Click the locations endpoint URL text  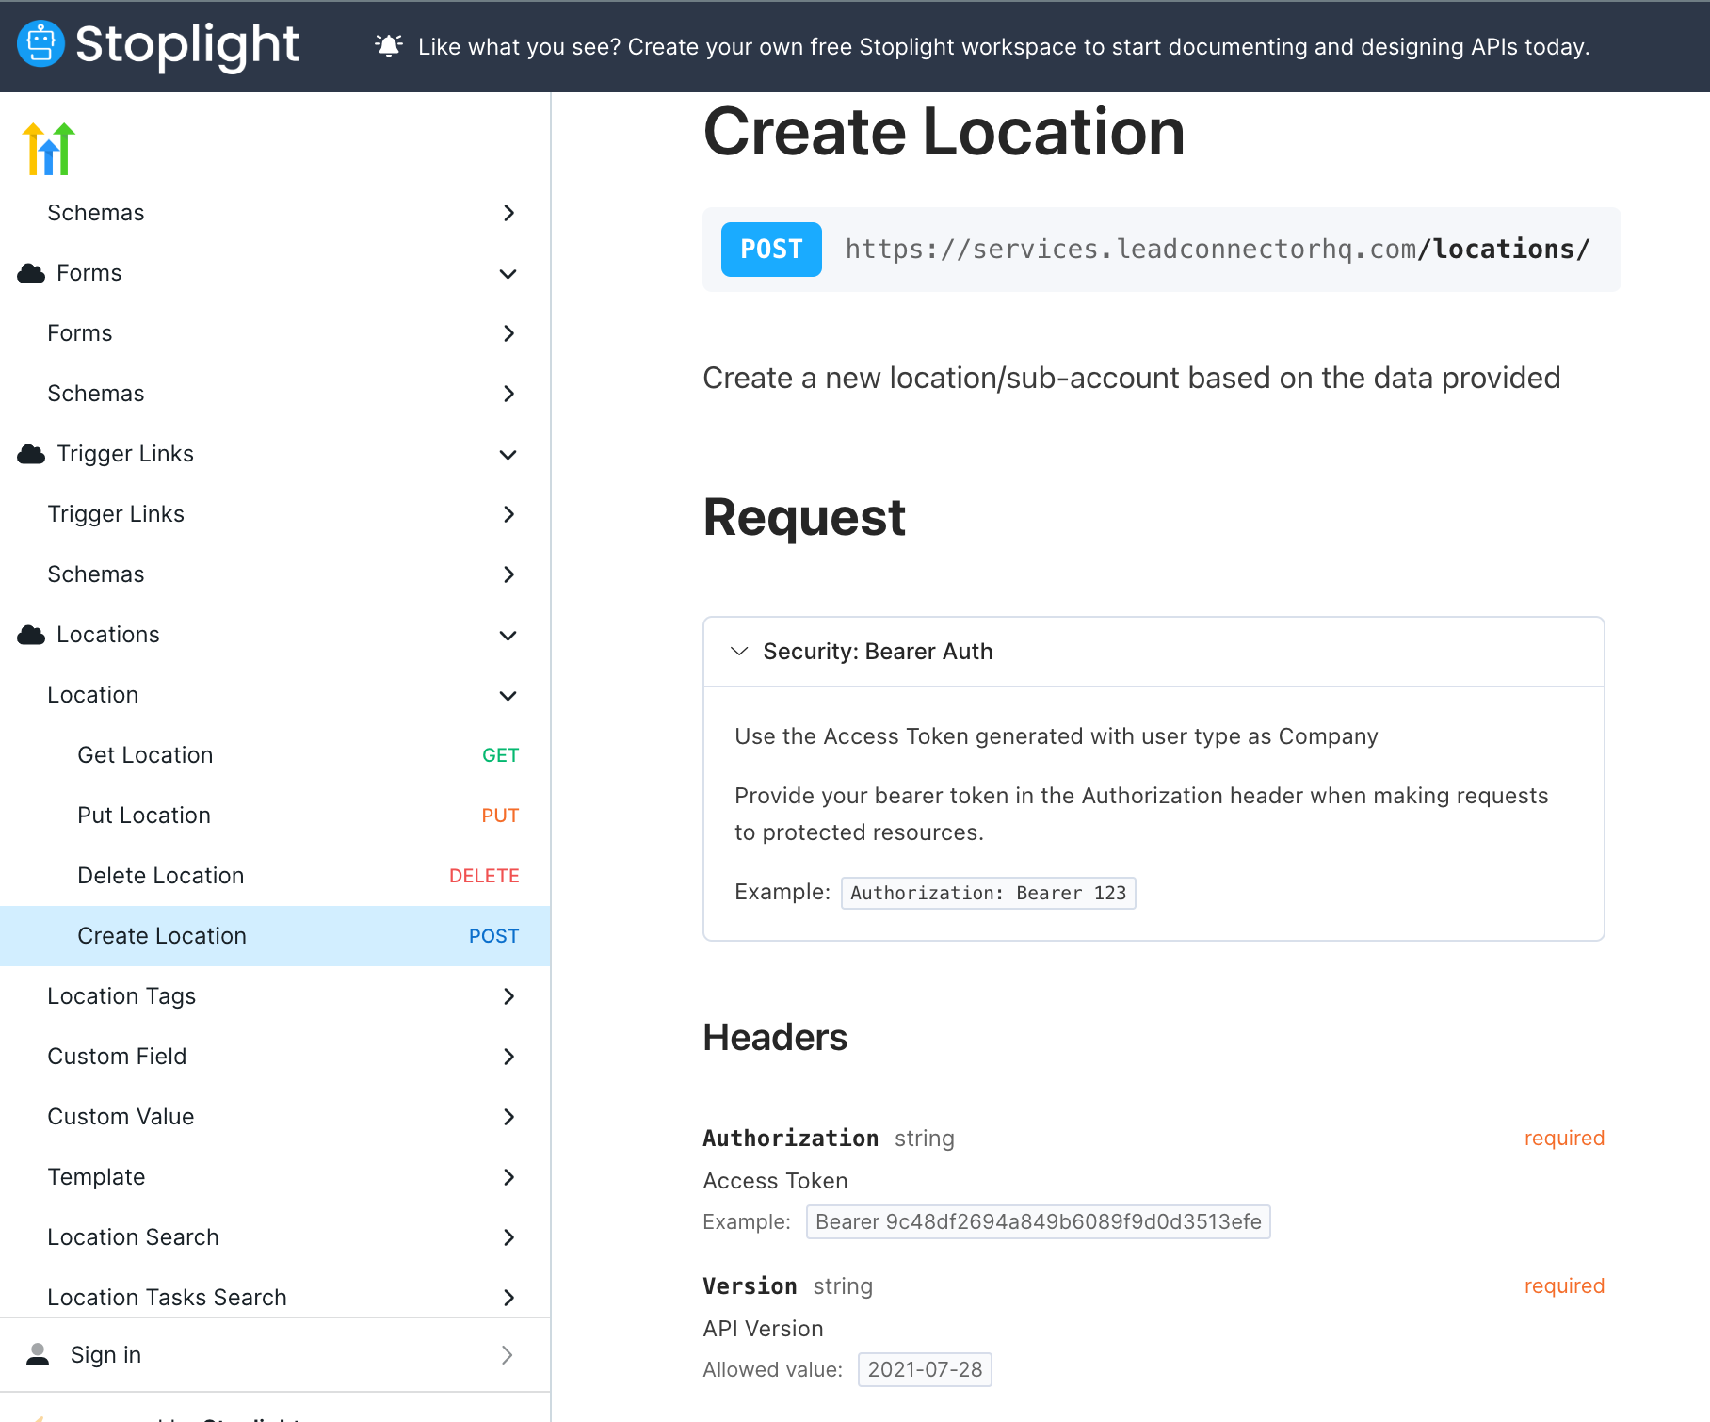(x=1218, y=250)
